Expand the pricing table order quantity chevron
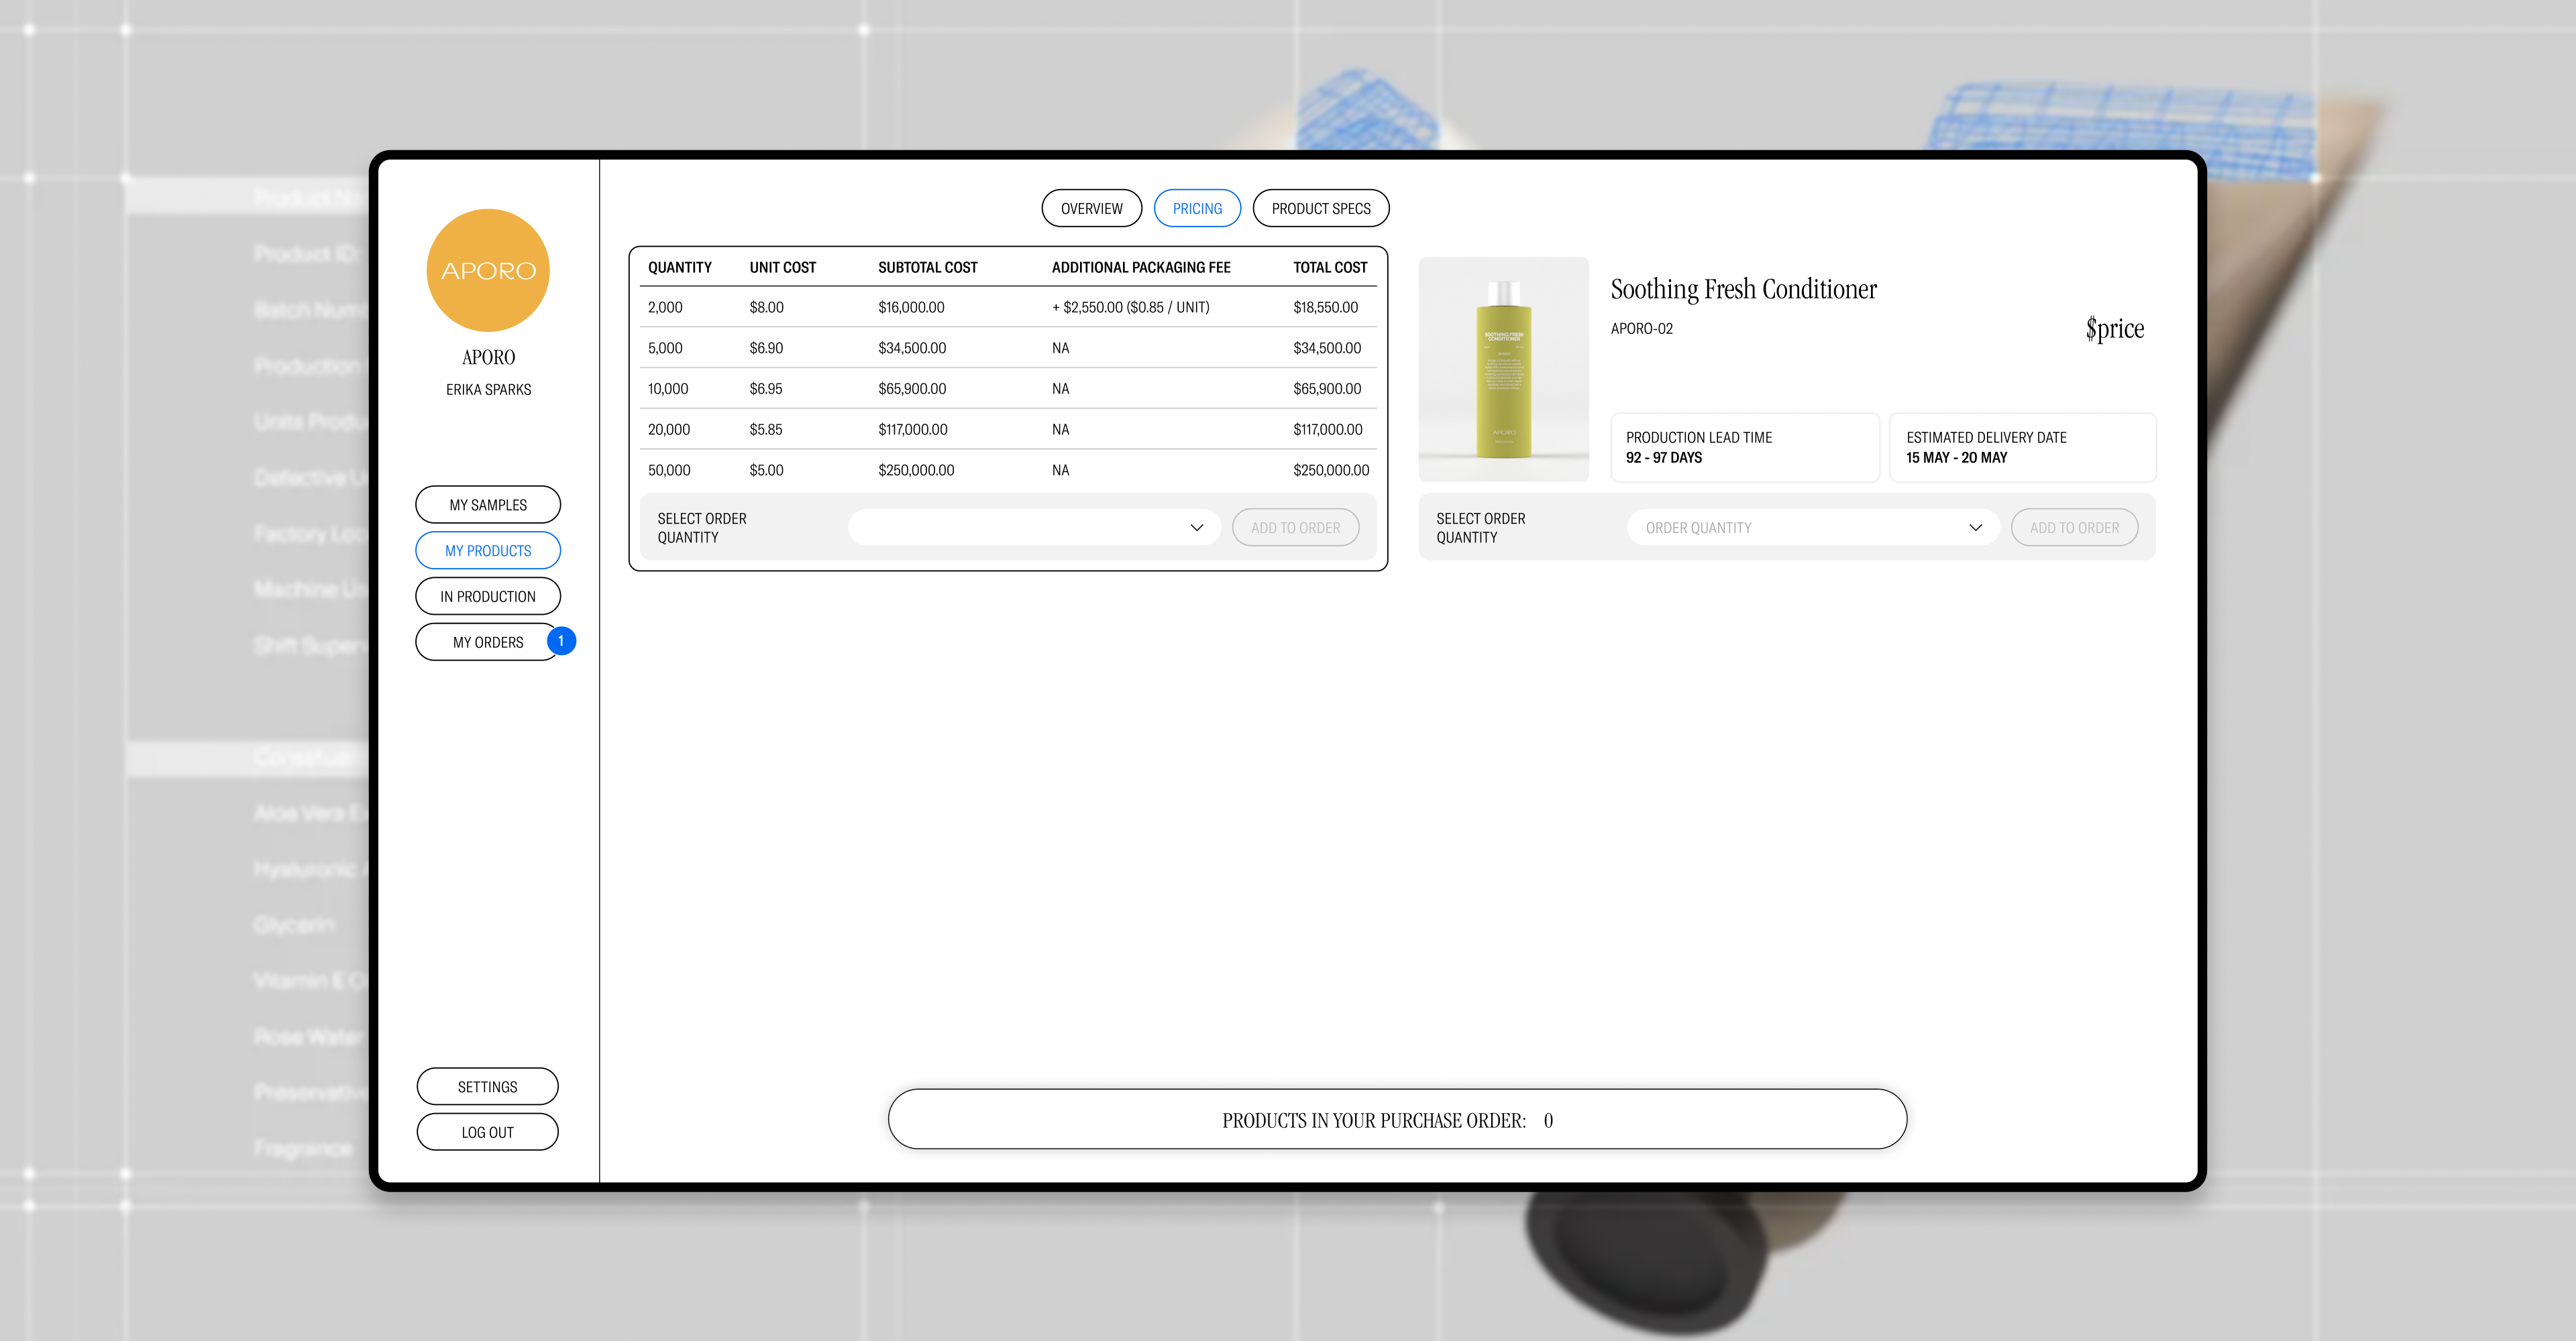This screenshot has height=1341, width=2576. point(1196,528)
